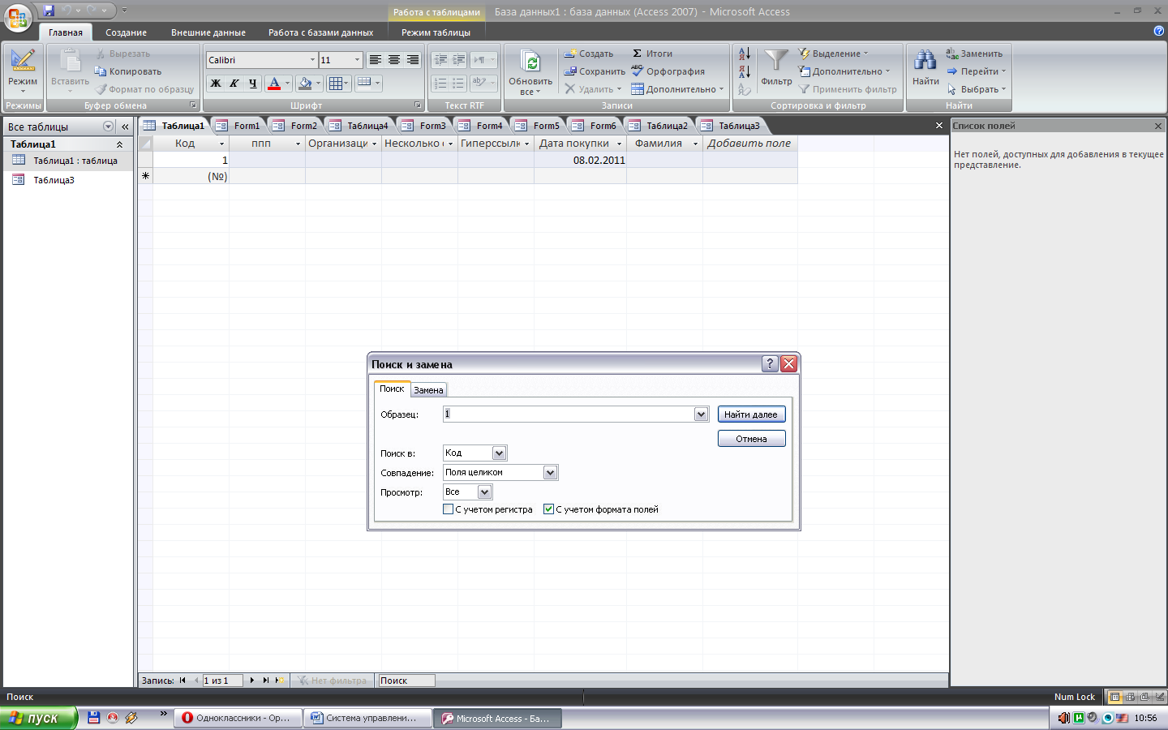Click the Фильтр funnel icon
Image resolution: width=1168 pixels, height=730 pixels.
tap(776, 62)
